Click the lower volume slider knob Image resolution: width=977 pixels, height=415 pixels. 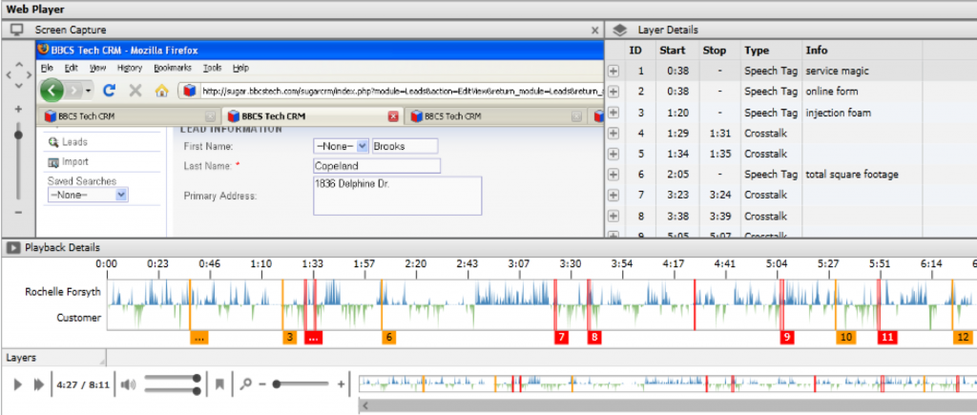click(x=197, y=391)
